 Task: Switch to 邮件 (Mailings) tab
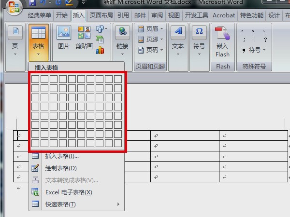[x=140, y=15]
